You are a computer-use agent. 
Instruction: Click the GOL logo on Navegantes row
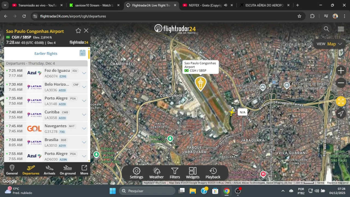(34, 128)
